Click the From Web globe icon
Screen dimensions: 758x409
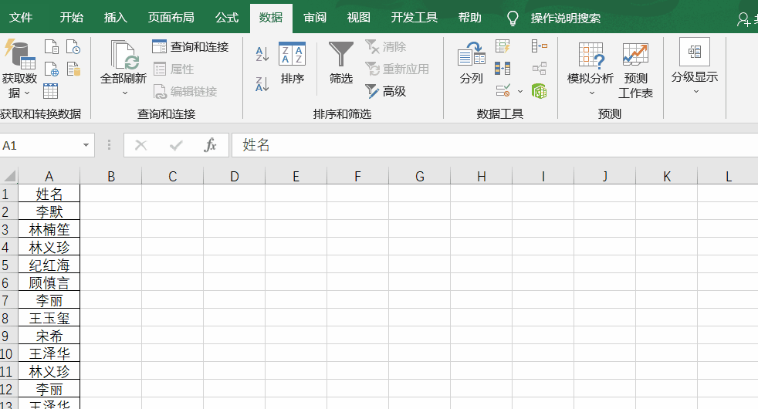(x=51, y=69)
